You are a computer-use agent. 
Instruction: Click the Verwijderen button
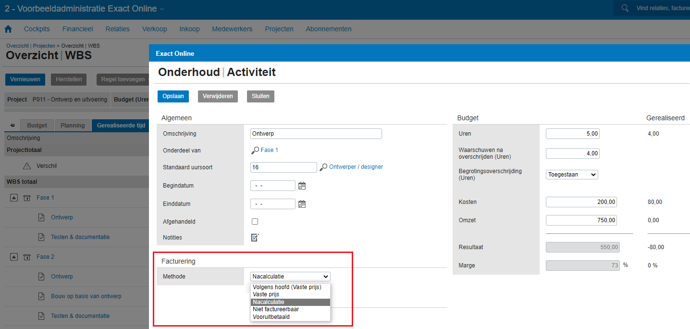(x=218, y=96)
